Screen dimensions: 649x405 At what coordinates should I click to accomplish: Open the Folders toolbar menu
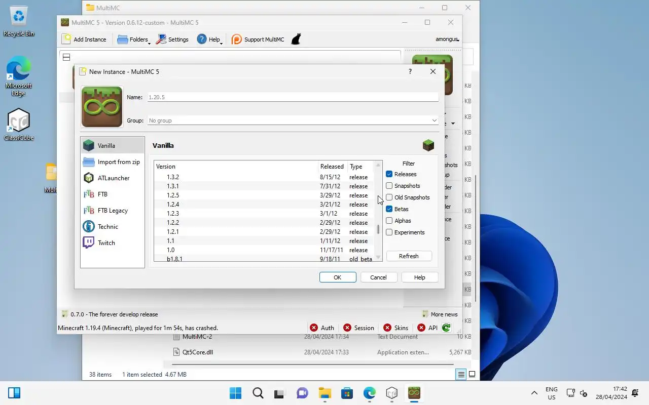pyautogui.click(x=134, y=39)
